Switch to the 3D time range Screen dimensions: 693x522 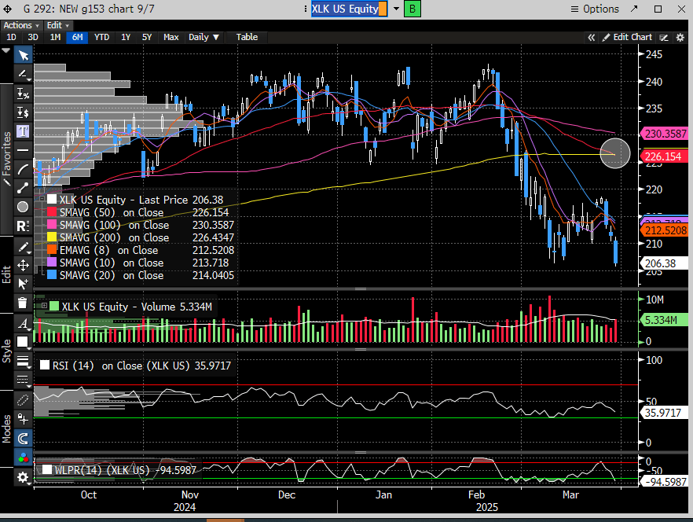[x=33, y=37]
